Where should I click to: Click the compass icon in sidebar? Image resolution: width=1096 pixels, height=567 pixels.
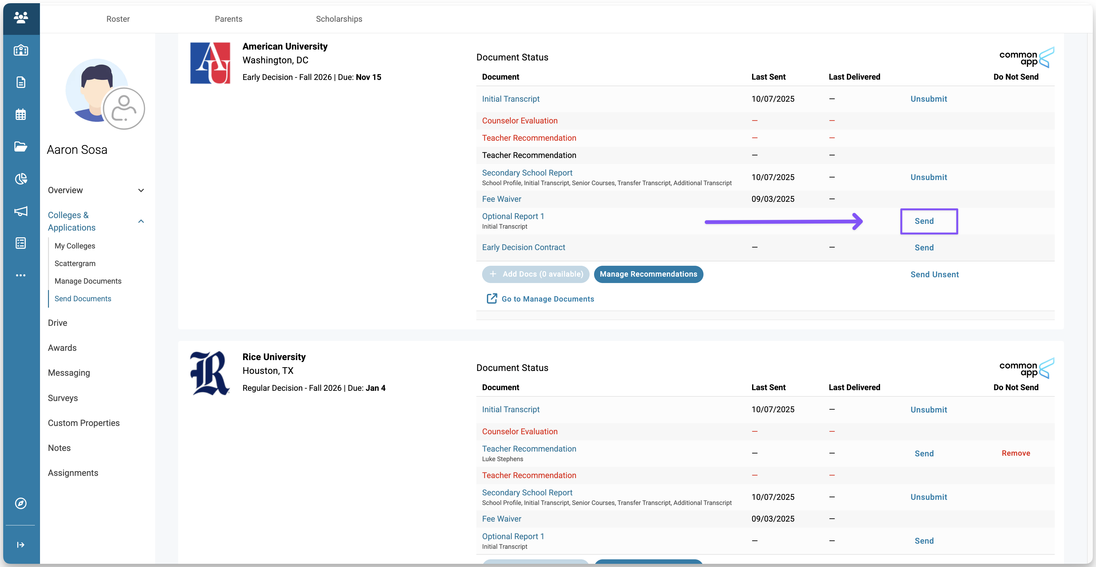point(21,503)
